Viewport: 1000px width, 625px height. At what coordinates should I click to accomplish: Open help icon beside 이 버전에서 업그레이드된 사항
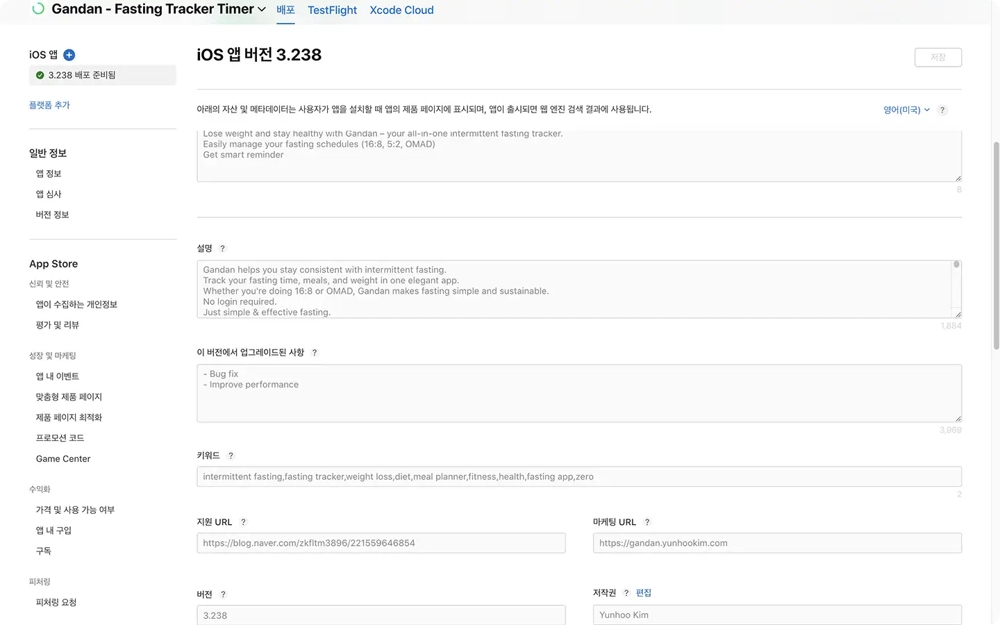(x=314, y=353)
